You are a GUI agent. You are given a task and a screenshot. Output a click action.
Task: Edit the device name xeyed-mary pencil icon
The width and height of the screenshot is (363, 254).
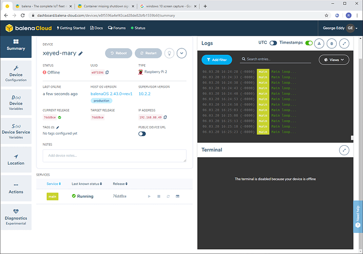coord(80,54)
